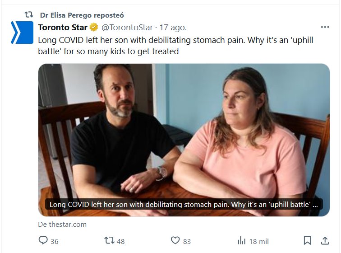Bookmark the Toronto Star post
This screenshot has height=253, width=341.
(x=307, y=240)
